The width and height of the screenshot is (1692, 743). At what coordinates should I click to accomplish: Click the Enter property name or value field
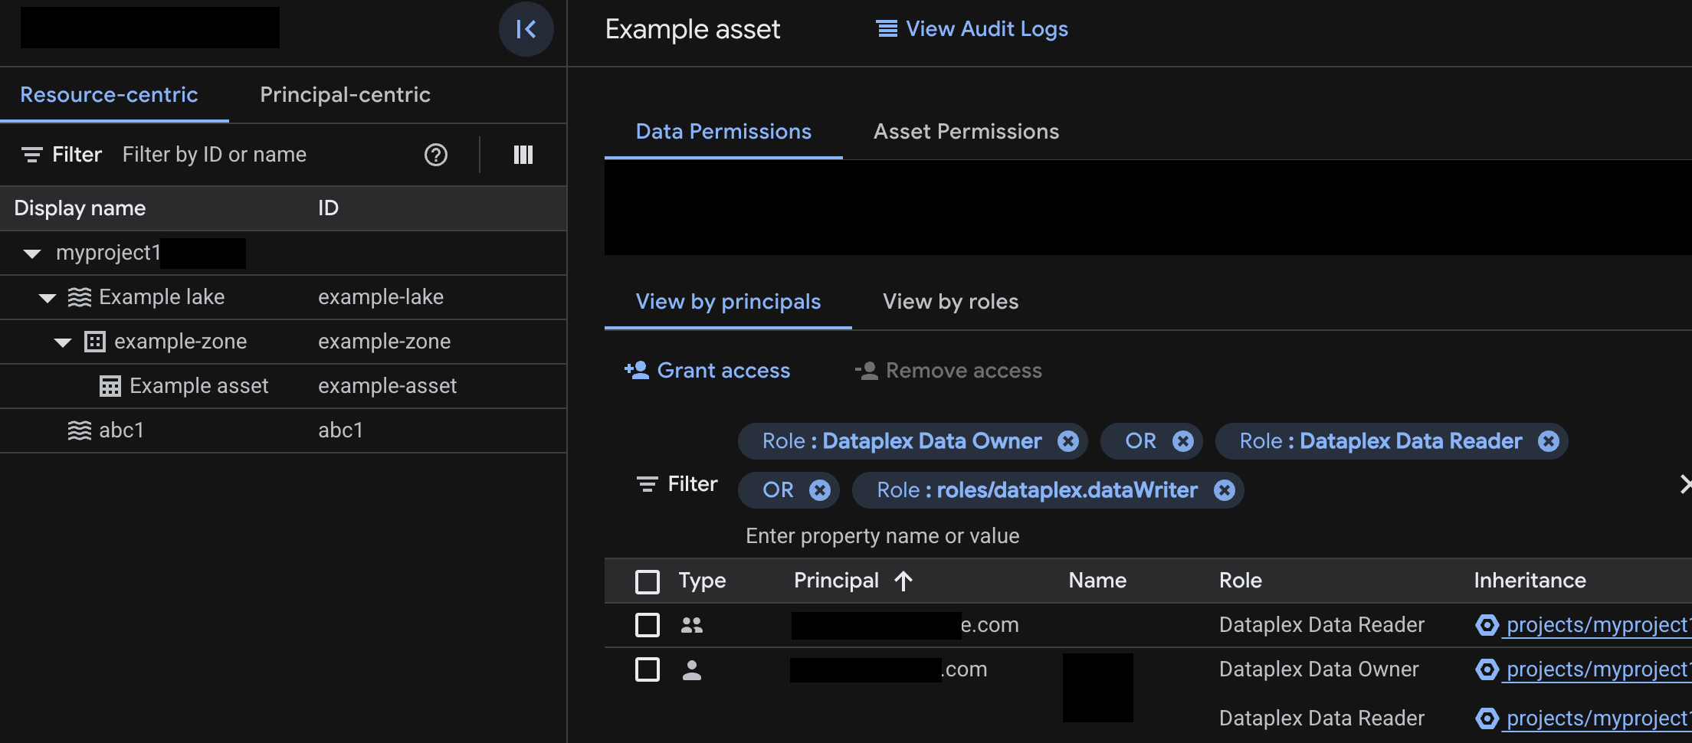[882, 535]
